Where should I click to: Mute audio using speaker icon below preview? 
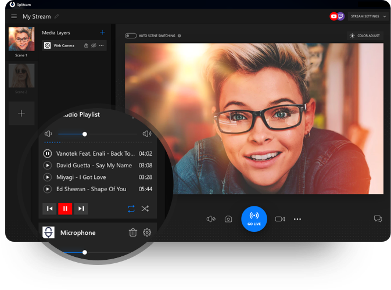pos(211,219)
